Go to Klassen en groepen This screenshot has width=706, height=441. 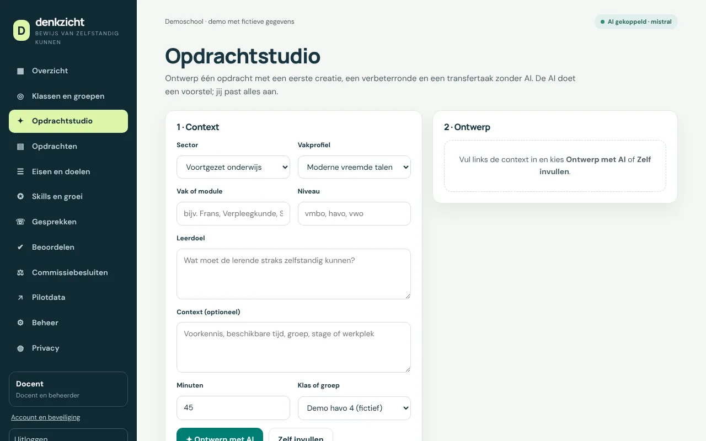[x=68, y=96]
